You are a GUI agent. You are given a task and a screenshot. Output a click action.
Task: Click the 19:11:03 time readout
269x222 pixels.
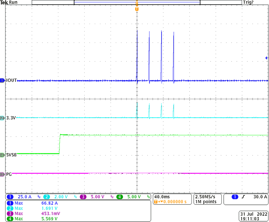pyautogui.click(x=250, y=219)
